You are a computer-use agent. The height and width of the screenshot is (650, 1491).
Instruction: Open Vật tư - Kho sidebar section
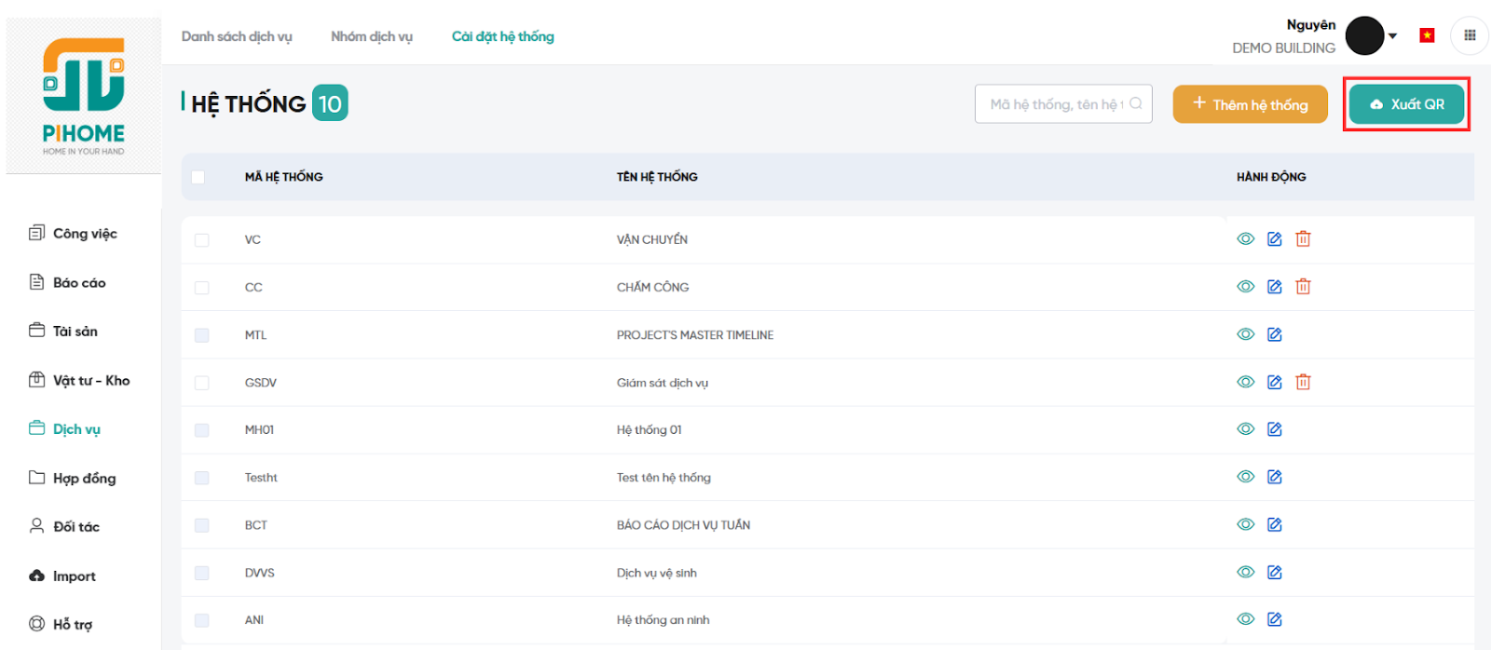click(90, 380)
